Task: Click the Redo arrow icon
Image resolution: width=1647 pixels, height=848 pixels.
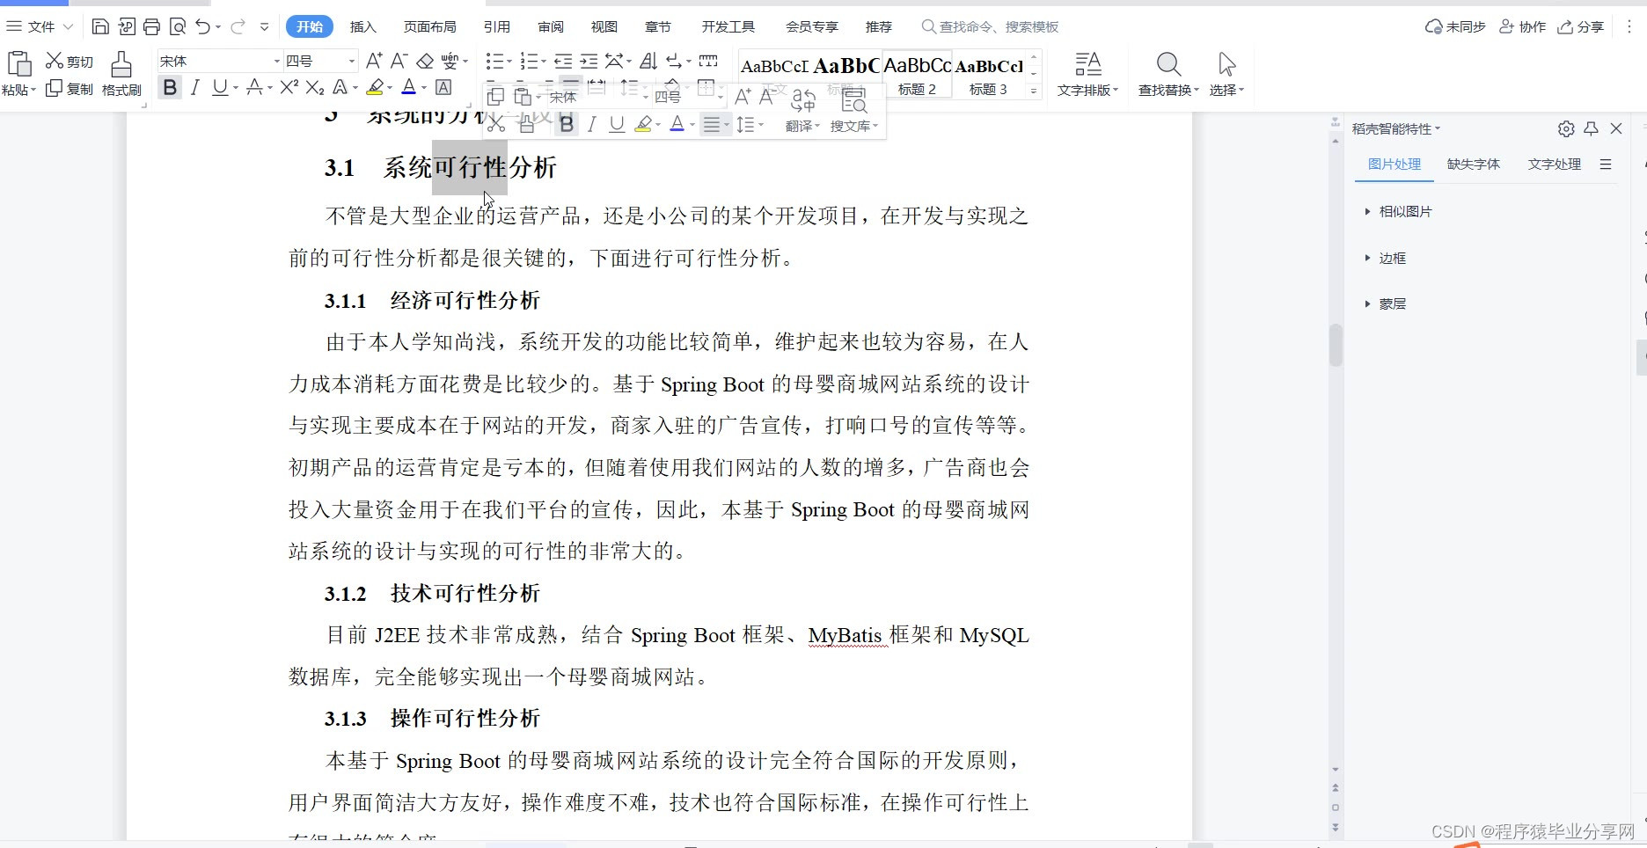Action: point(238,26)
